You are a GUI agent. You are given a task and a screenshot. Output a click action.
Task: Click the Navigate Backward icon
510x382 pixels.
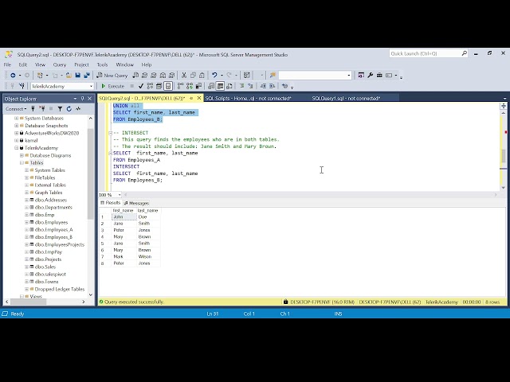click(x=13, y=76)
